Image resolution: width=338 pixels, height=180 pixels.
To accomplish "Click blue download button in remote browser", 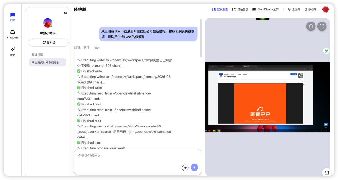I will coord(294,74).
